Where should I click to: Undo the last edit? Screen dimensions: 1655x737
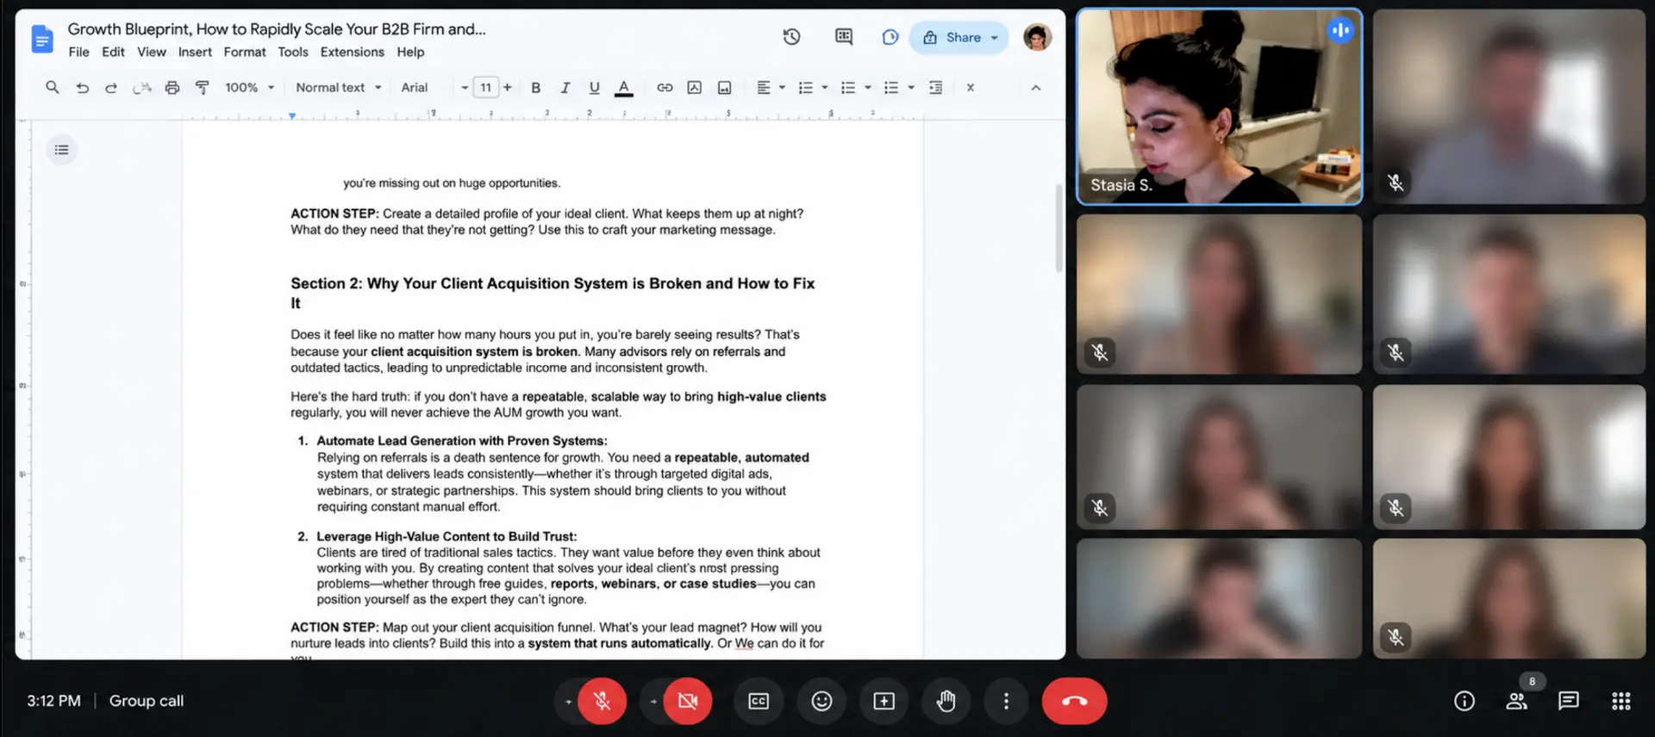click(83, 88)
